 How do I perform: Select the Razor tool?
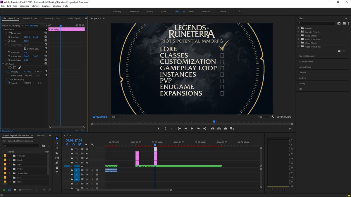click(x=57, y=153)
